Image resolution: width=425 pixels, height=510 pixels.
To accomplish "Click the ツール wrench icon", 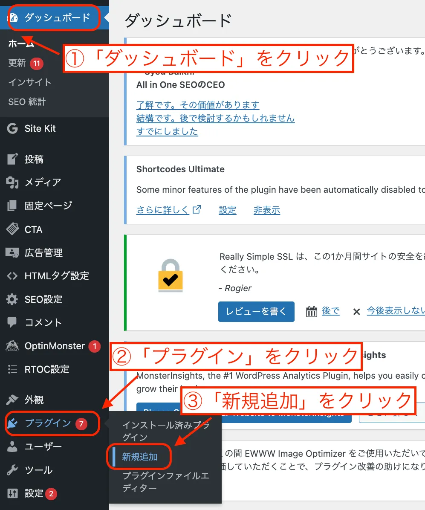I will click(x=12, y=470).
